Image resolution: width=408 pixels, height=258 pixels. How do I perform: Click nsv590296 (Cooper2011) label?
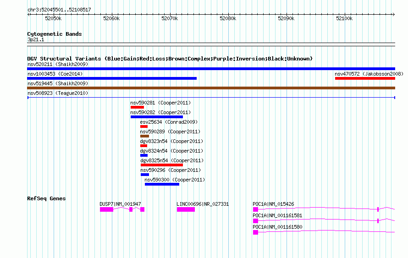coord(171,170)
